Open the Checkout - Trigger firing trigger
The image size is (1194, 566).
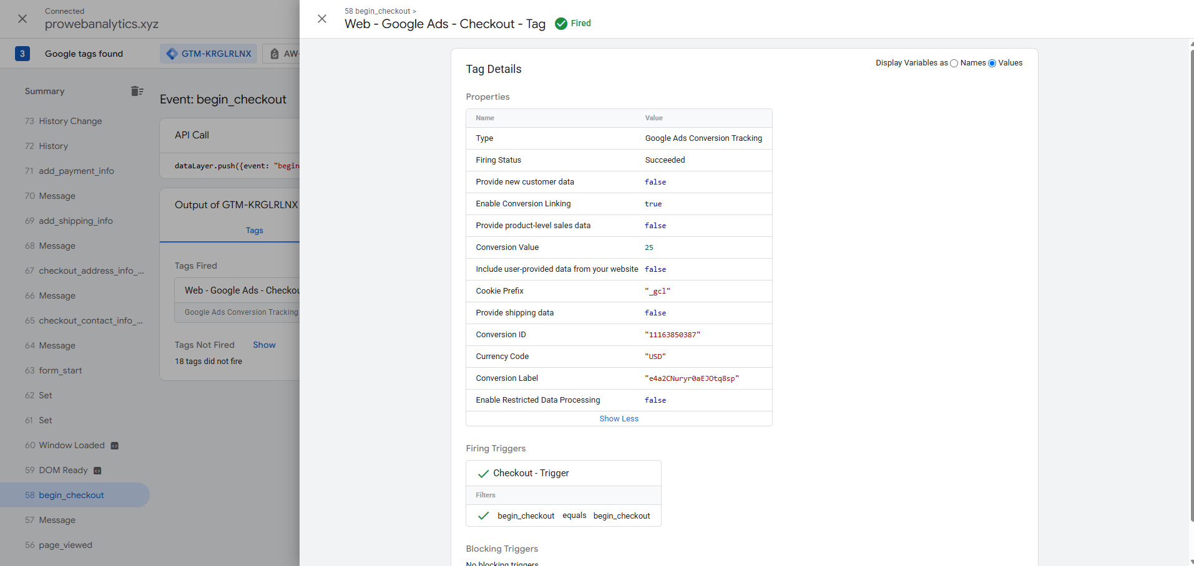(x=531, y=473)
